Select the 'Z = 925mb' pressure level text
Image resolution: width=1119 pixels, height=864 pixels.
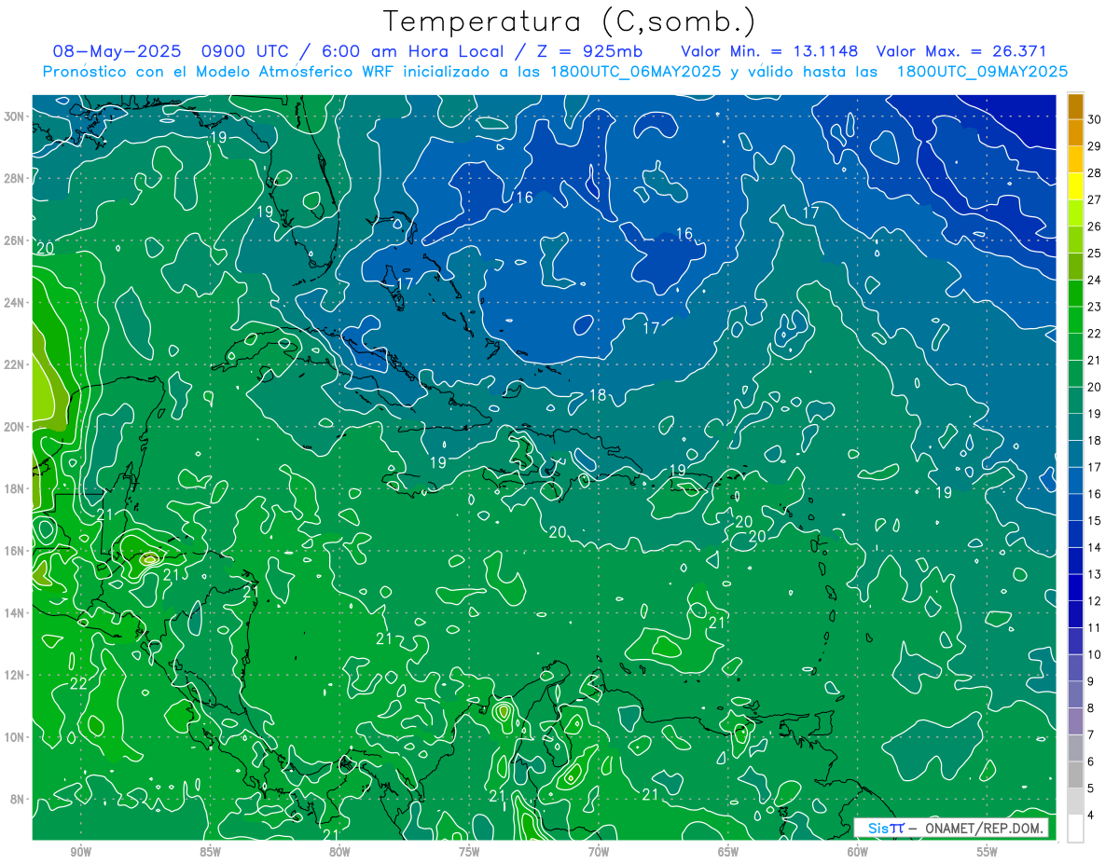click(589, 51)
